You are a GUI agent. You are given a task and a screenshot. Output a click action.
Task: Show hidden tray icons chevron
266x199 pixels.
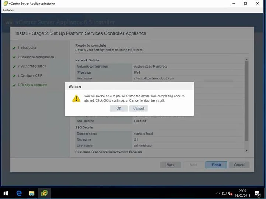[218, 193]
